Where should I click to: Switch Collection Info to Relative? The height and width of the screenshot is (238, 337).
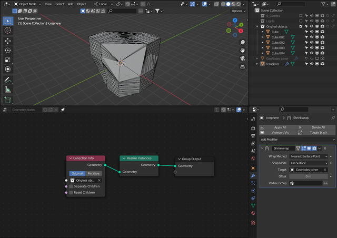coord(94,173)
